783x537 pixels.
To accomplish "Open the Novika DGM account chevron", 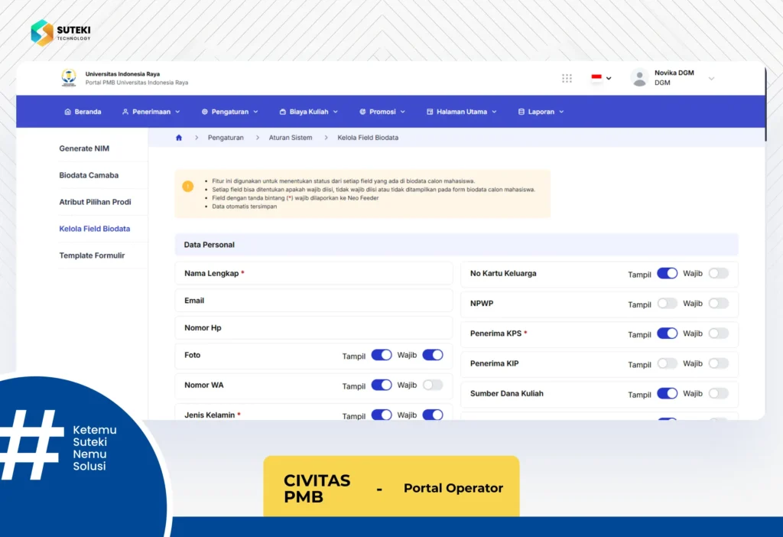I will click(x=712, y=79).
